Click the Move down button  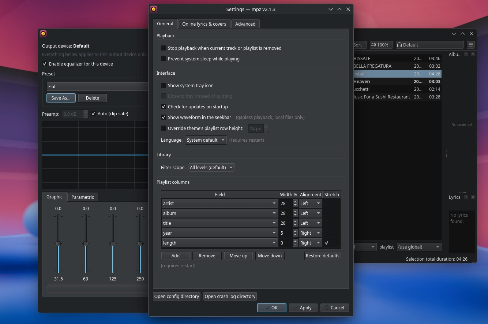(270, 256)
